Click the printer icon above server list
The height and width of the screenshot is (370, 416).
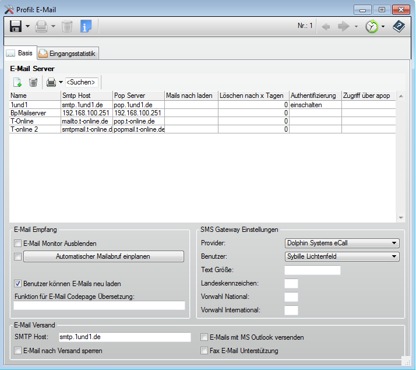tap(51, 82)
